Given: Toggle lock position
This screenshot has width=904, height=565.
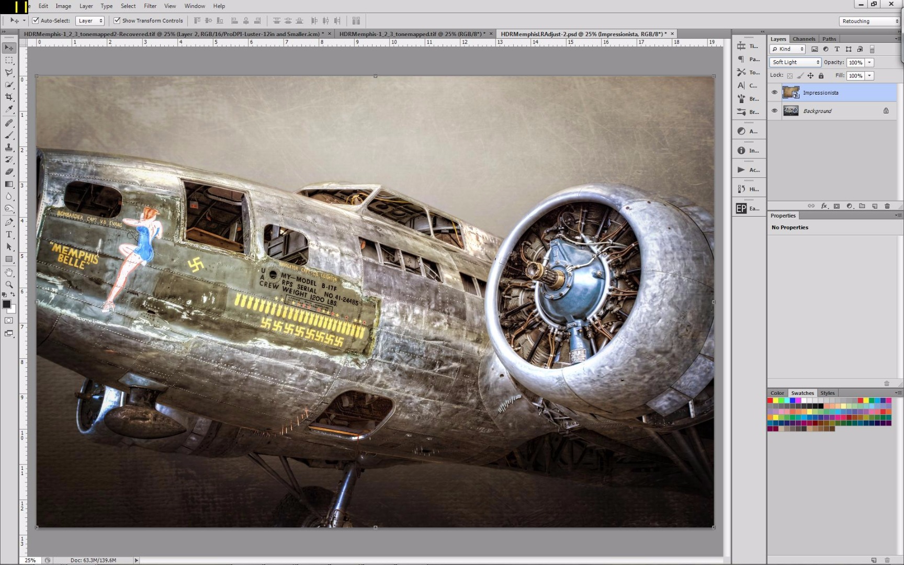Looking at the screenshot, I should tap(810, 76).
